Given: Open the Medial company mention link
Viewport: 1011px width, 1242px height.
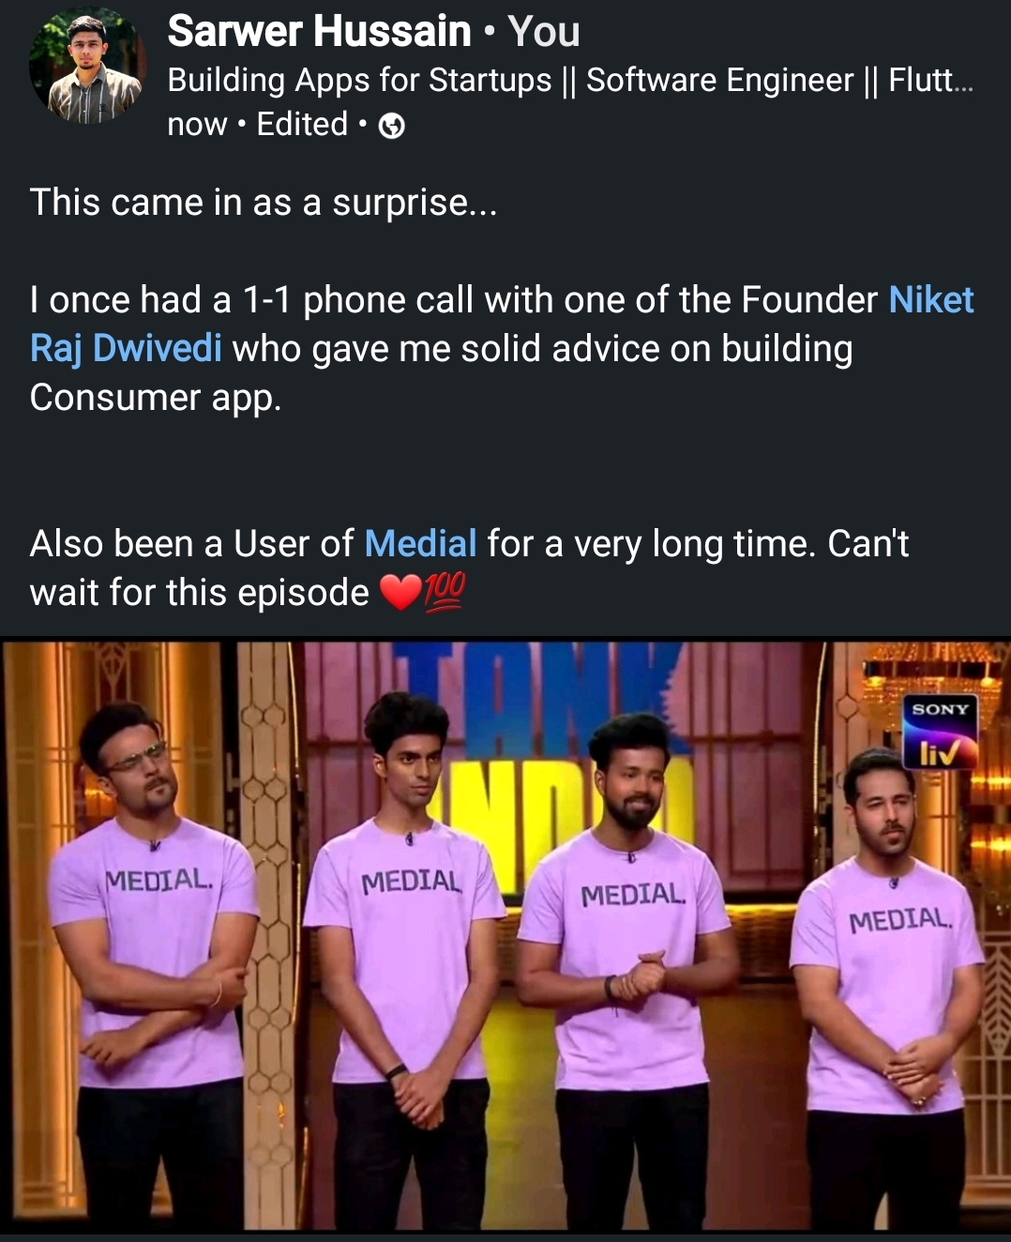Looking at the screenshot, I should click(x=420, y=544).
